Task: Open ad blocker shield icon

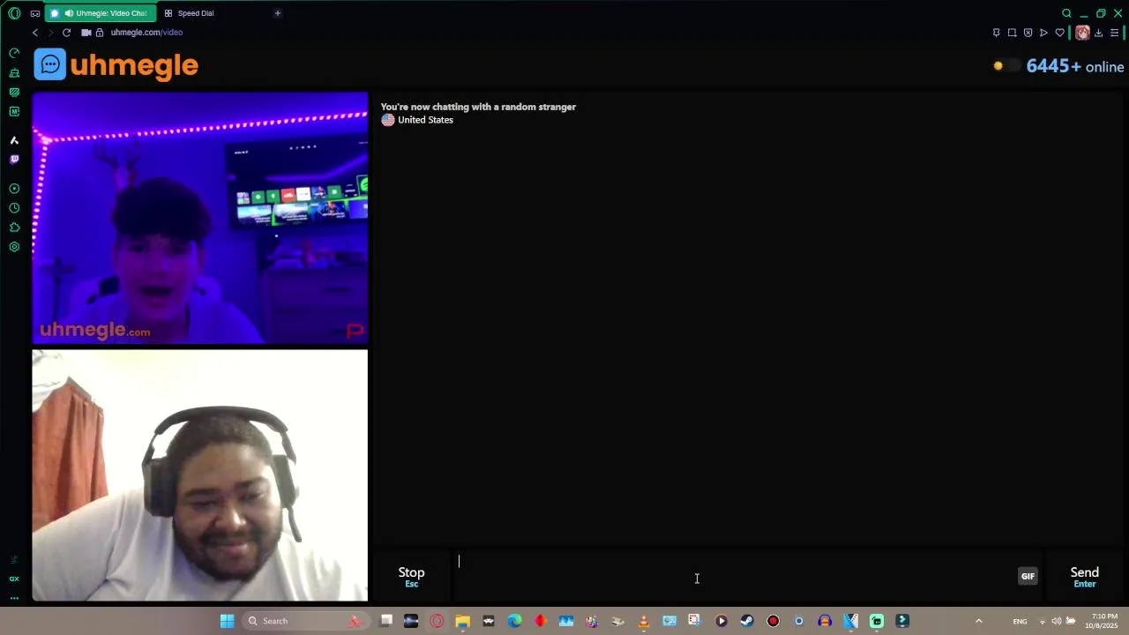Action: [1028, 33]
